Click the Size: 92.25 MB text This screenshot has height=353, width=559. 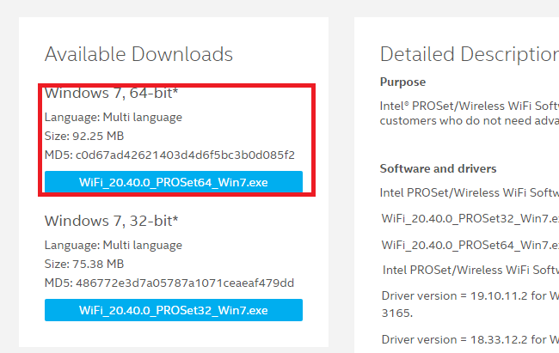pos(84,136)
